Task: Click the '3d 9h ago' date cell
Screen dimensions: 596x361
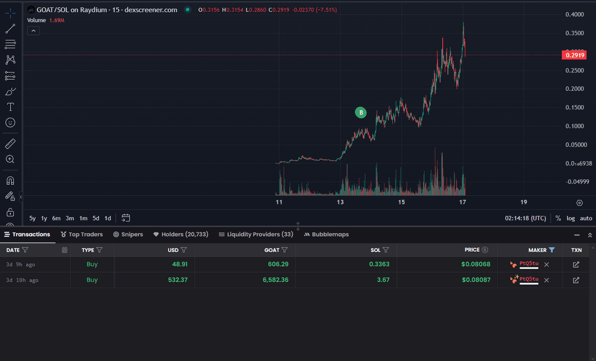Action: tap(21, 265)
